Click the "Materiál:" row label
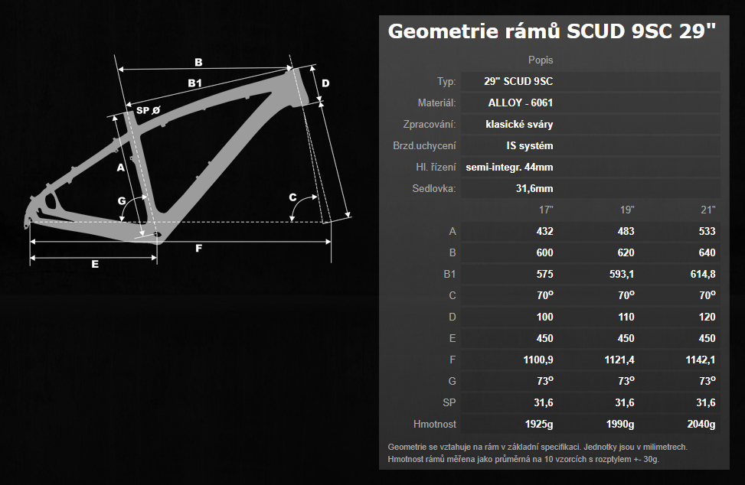 [436, 103]
